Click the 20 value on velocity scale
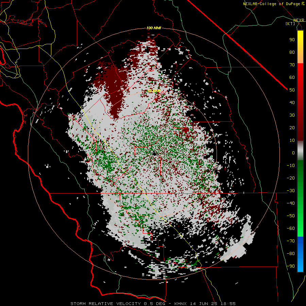 click(292, 128)
